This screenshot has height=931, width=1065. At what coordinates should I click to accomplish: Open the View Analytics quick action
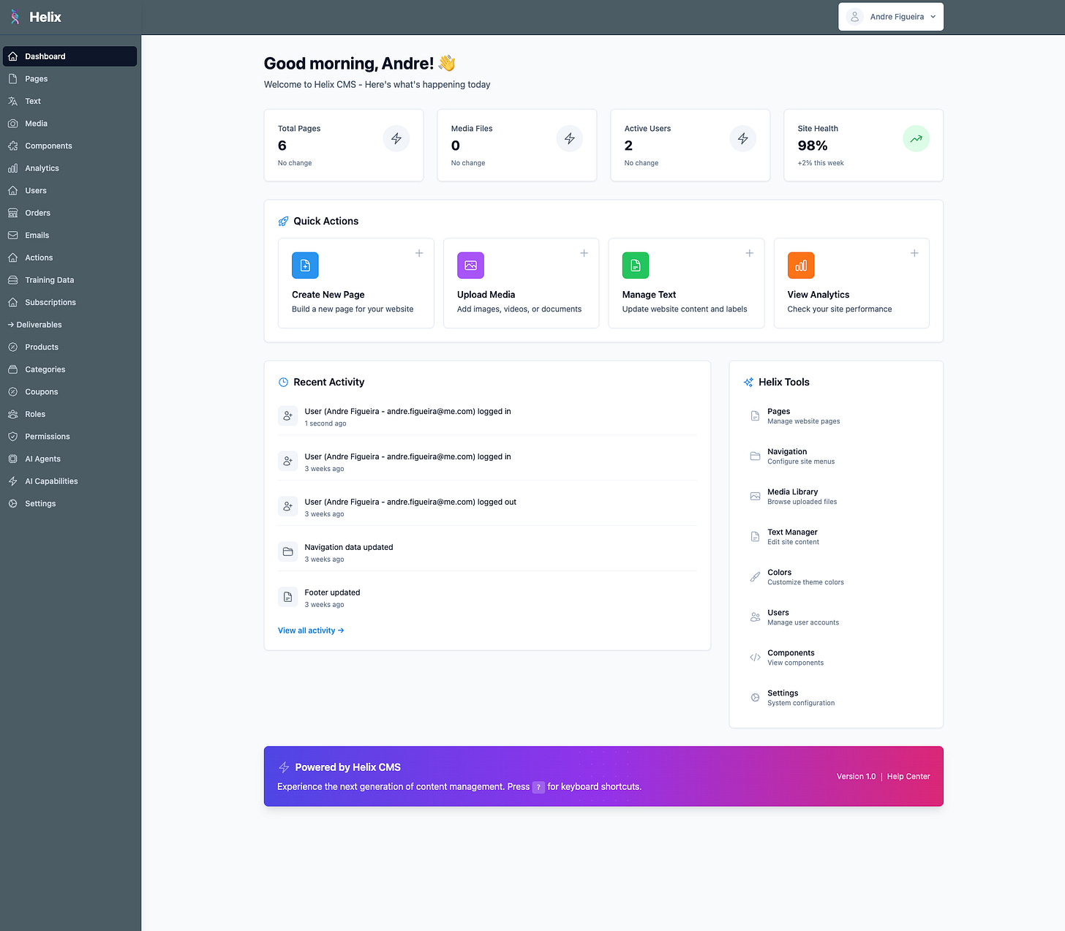click(851, 283)
